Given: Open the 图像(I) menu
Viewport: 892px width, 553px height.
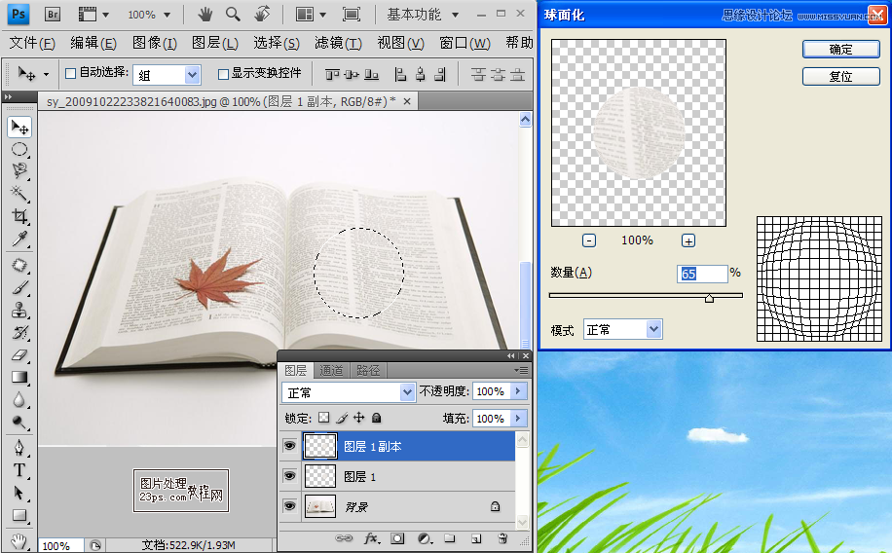Looking at the screenshot, I should point(154,43).
